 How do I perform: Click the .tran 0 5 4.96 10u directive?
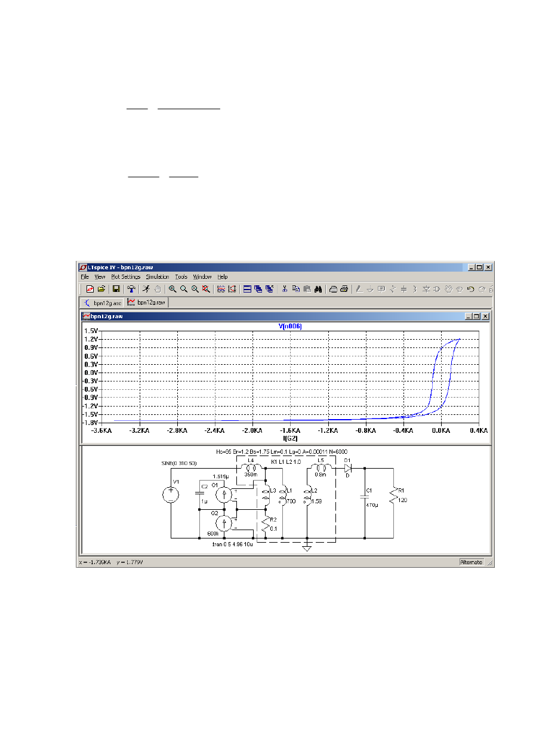(233, 544)
